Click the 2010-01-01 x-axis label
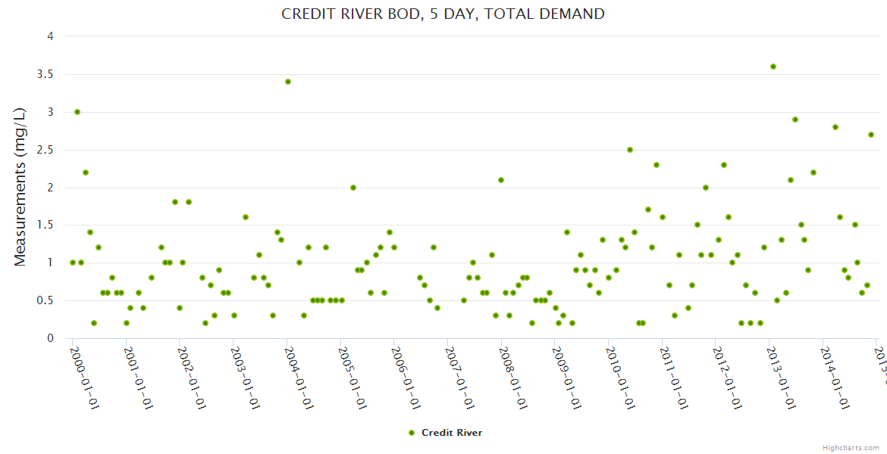 pos(621,377)
